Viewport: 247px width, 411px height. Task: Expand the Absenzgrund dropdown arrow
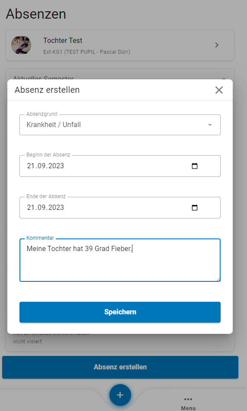pyautogui.click(x=210, y=125)
